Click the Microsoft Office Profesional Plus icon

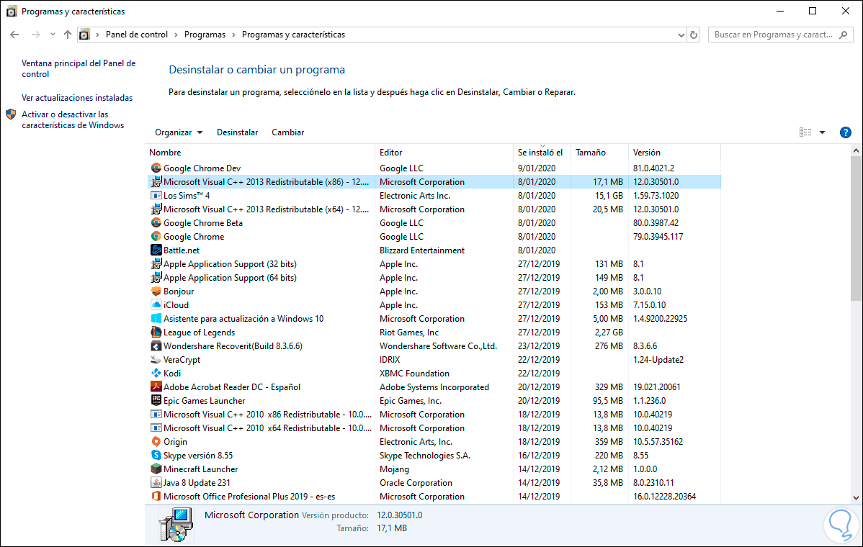(x=156, y=497)
